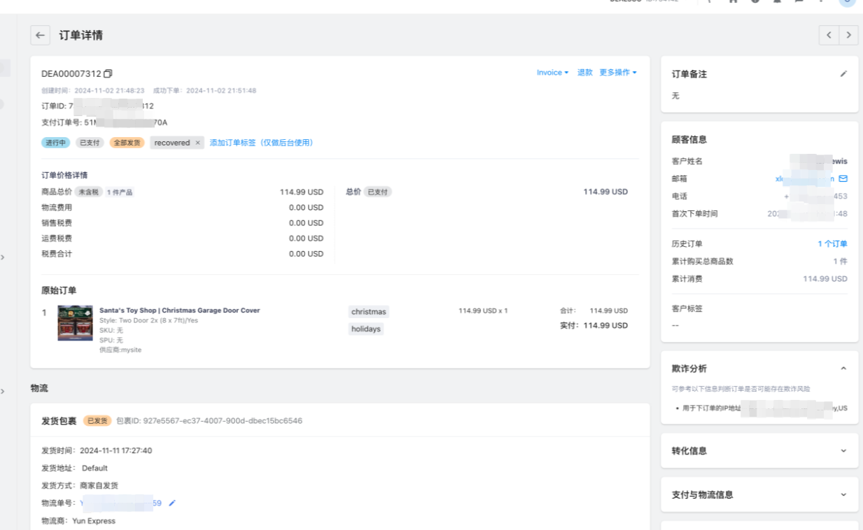Remove the recovered tag with its x
Screen dimensions: 863x530
pos(197,143)
